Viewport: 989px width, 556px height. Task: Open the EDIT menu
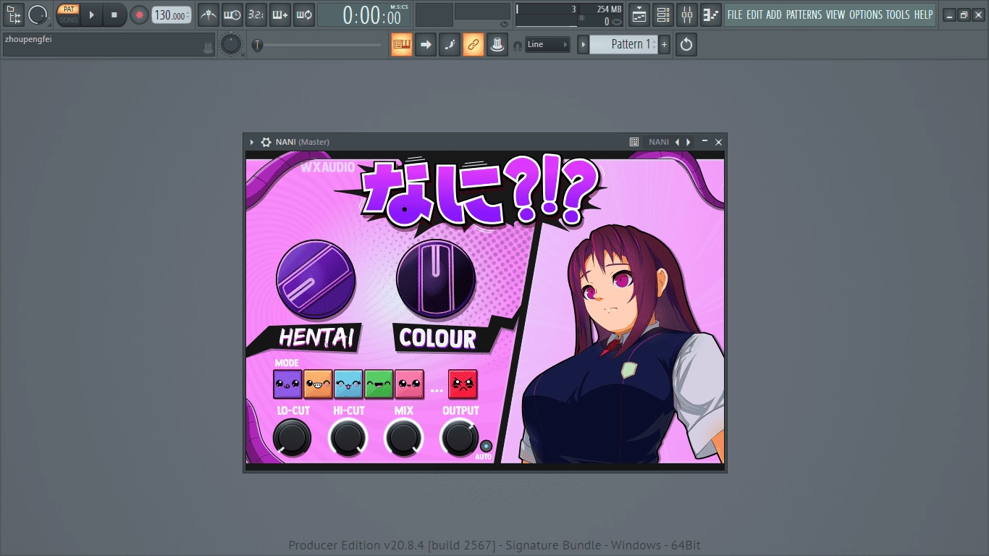pyautogui.click(x=754, y=14)
